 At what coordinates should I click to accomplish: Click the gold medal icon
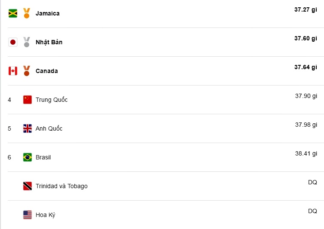27,13
